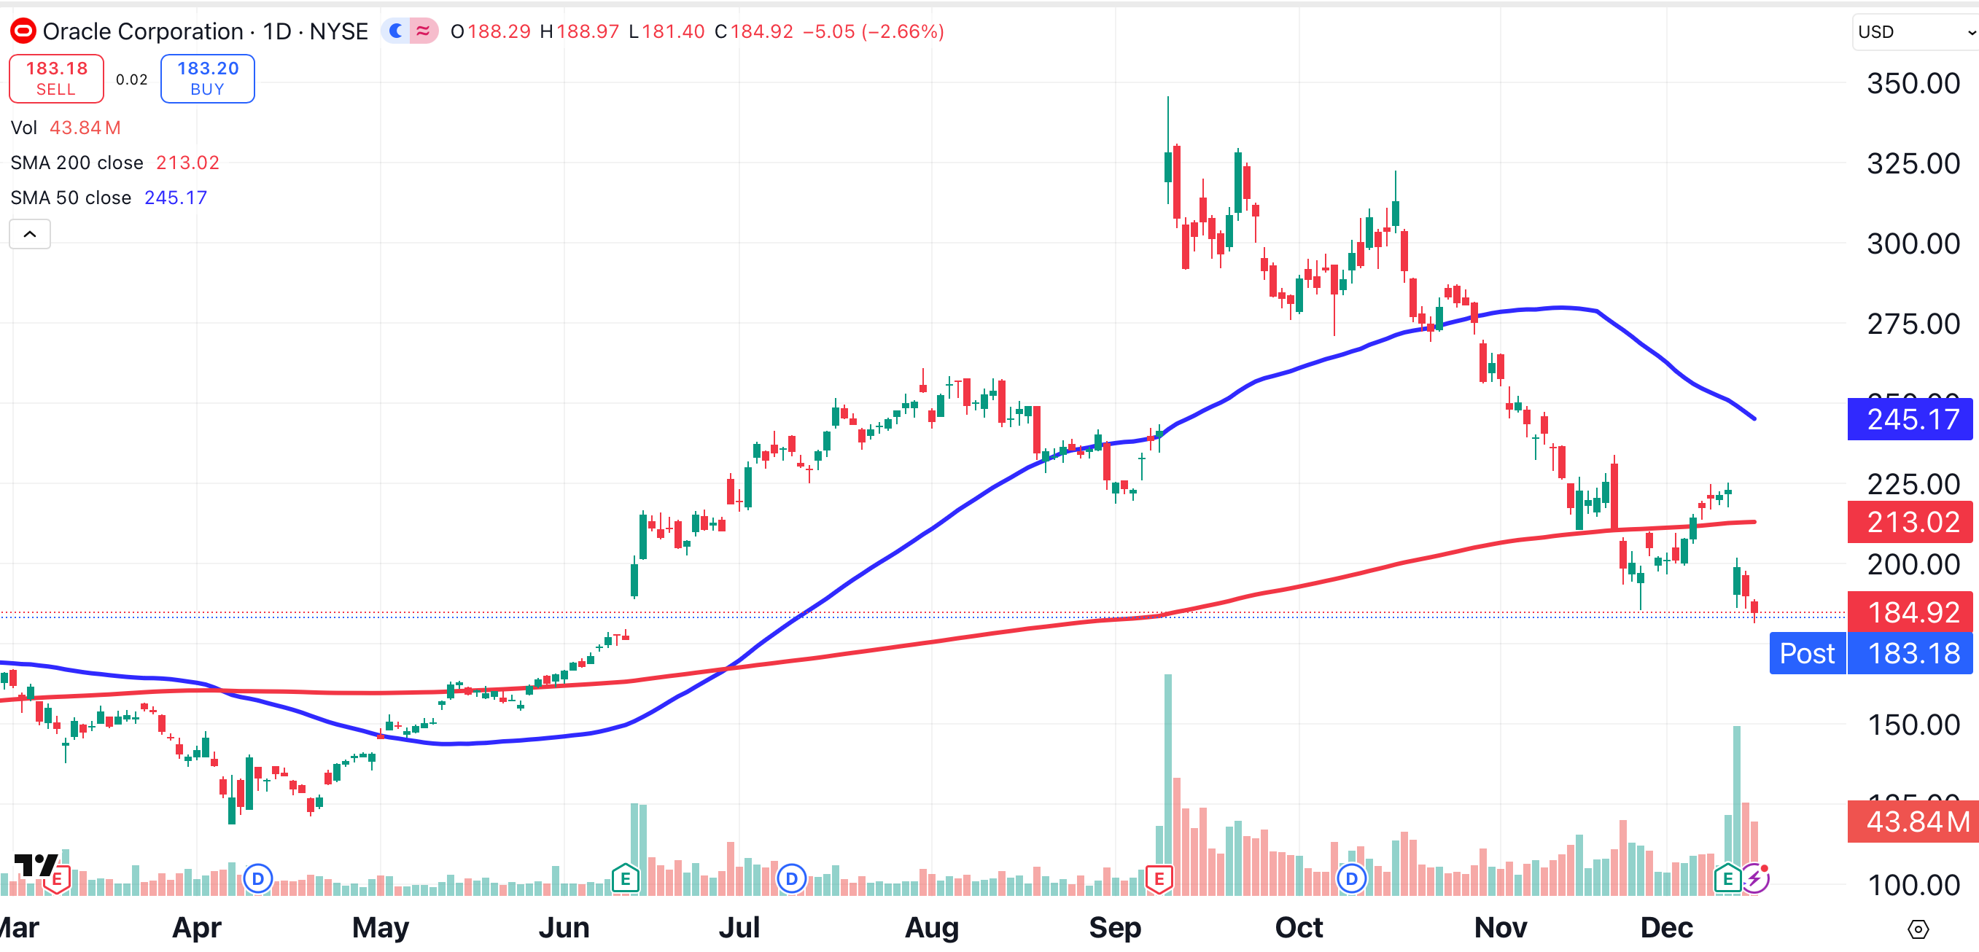Click the blue 245.17 SMA price label

click(x=1910, y=419)
